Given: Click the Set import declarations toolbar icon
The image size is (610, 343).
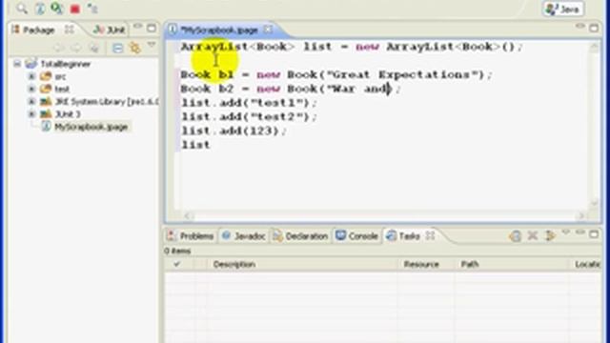Looking at the screenshot, I should [x=92, y=9].
